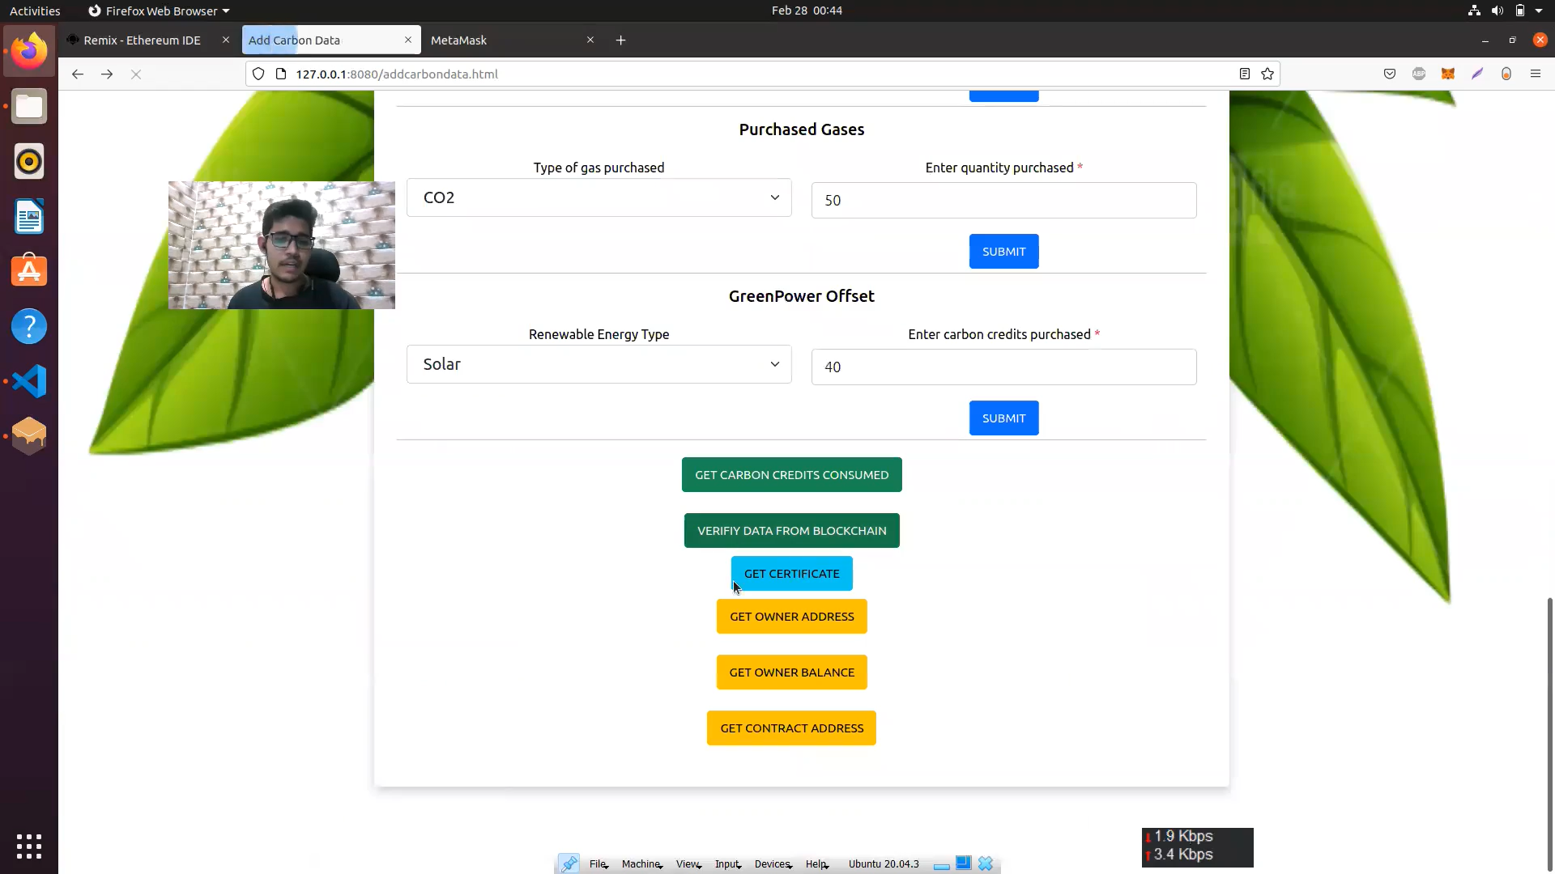Viewport: 1555px width, 874px height.
Task: Click Verifiy Data From Blockchain button
Action: 791,531
